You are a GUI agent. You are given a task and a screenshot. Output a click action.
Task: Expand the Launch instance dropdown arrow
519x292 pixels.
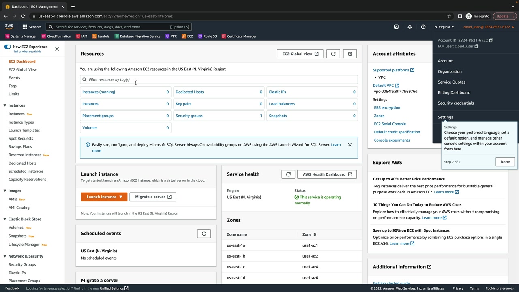[x=120, y=197]
